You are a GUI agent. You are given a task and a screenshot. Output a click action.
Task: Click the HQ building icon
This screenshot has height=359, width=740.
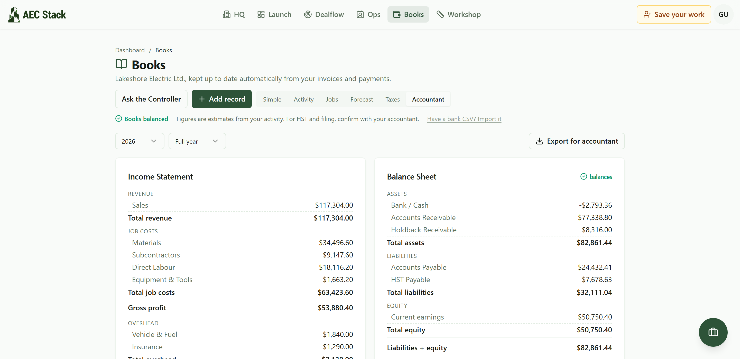pos(226,14)
